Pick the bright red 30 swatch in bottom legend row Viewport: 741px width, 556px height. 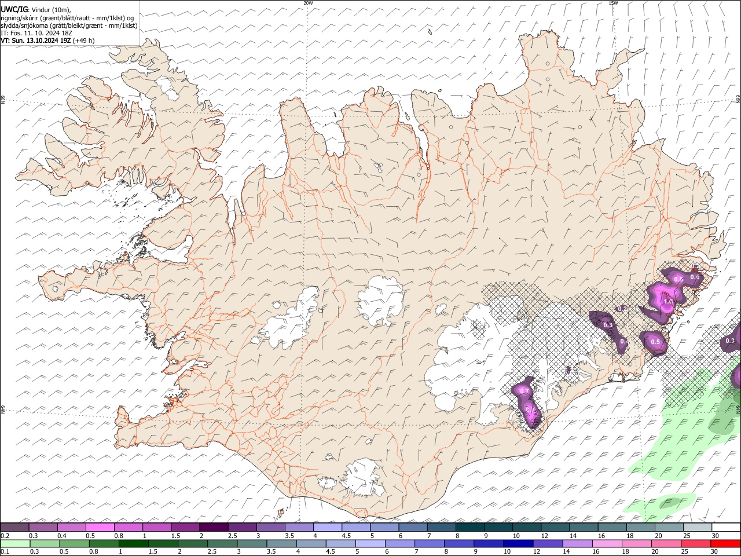725,544
